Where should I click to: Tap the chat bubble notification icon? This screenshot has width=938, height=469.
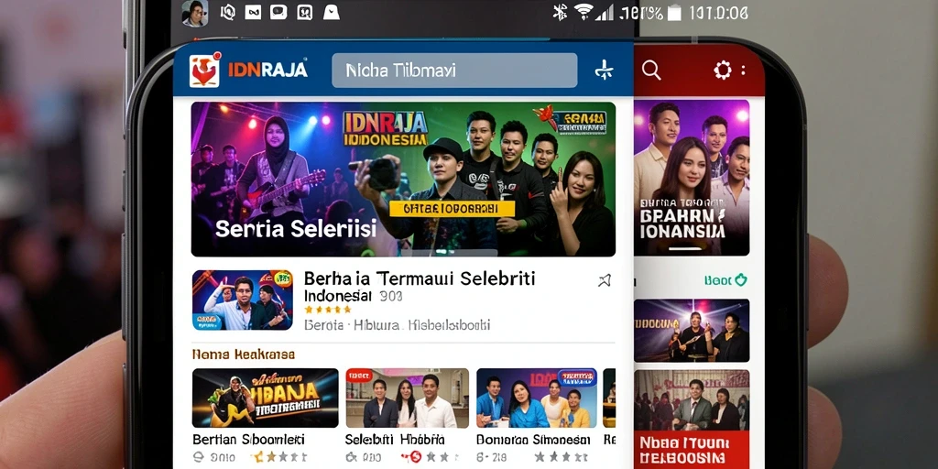[x=278, y=12]
